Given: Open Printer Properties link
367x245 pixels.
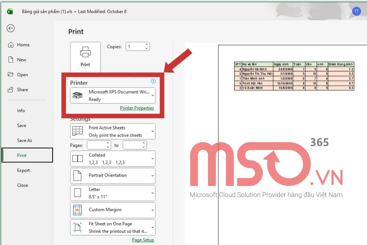Looking at the screenshot, I should coord(137,108).
